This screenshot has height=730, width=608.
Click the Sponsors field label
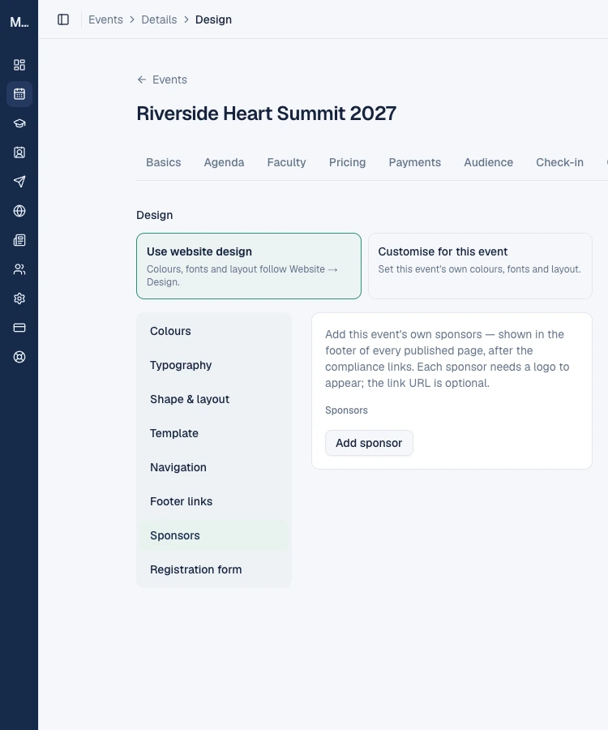[x=346, y=410]
